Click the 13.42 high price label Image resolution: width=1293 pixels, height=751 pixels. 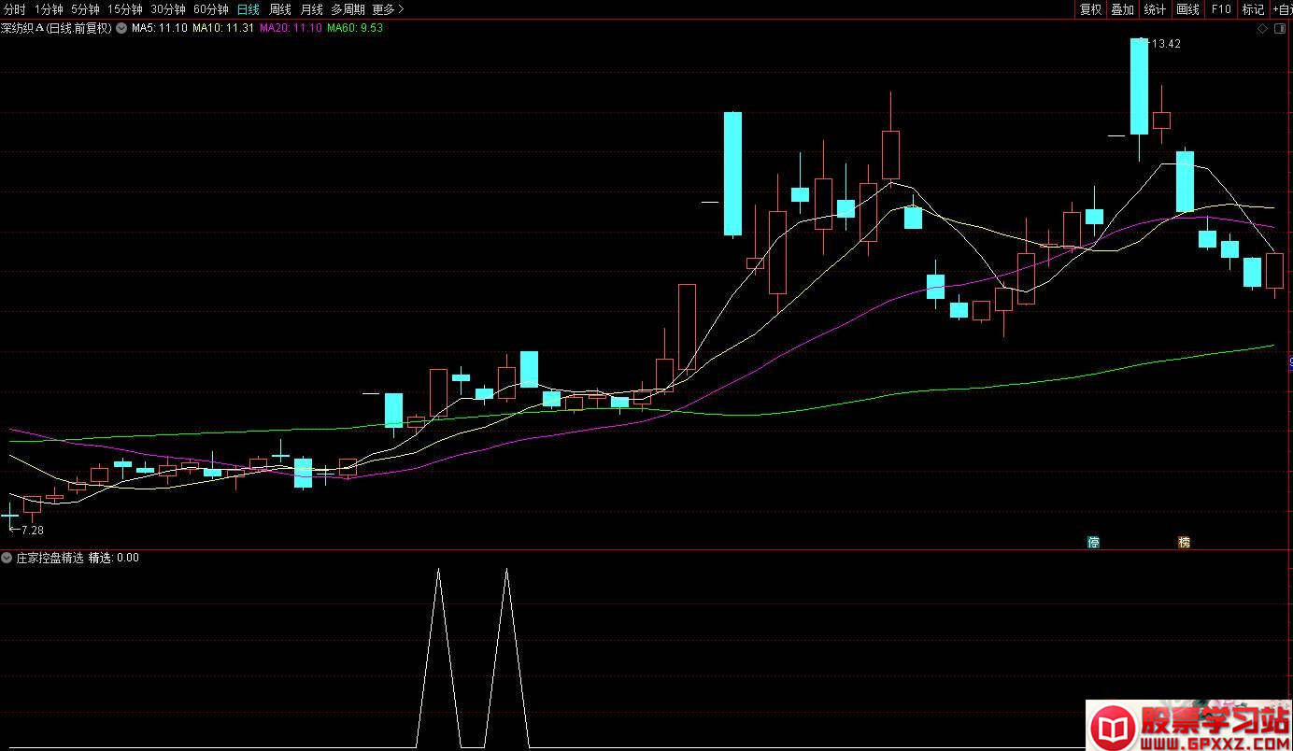tap(1168, 44)
